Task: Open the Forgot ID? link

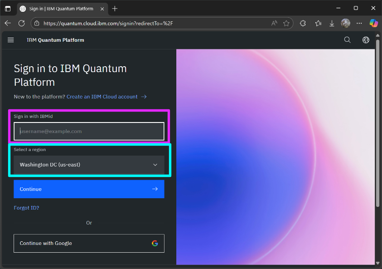Action: tap(26, 208)
